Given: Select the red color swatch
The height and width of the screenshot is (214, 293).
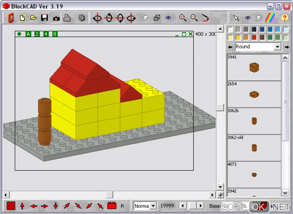Looking at the screenshot, I should pos(254,37).
